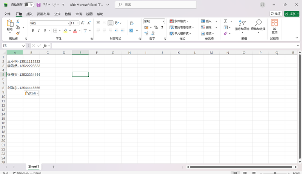Click the Borders icon
This screenshot has height=174, width=302.
[55, 31]
